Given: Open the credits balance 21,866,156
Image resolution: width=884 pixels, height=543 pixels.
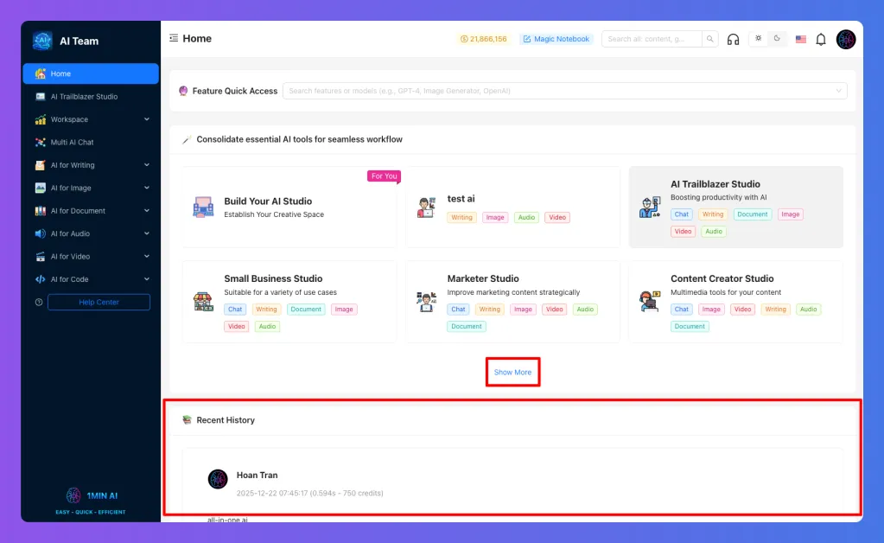Looking at the screenshot, I should pos(483,39).
